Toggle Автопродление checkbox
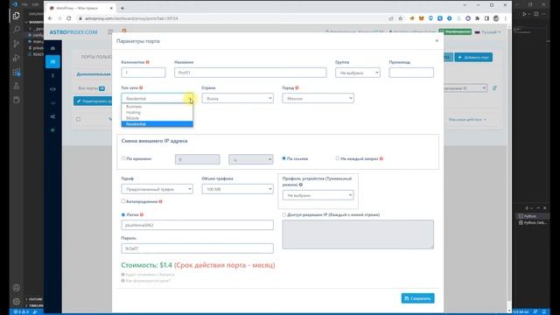This screenshot has height=315, width=560. pos(123,201)
